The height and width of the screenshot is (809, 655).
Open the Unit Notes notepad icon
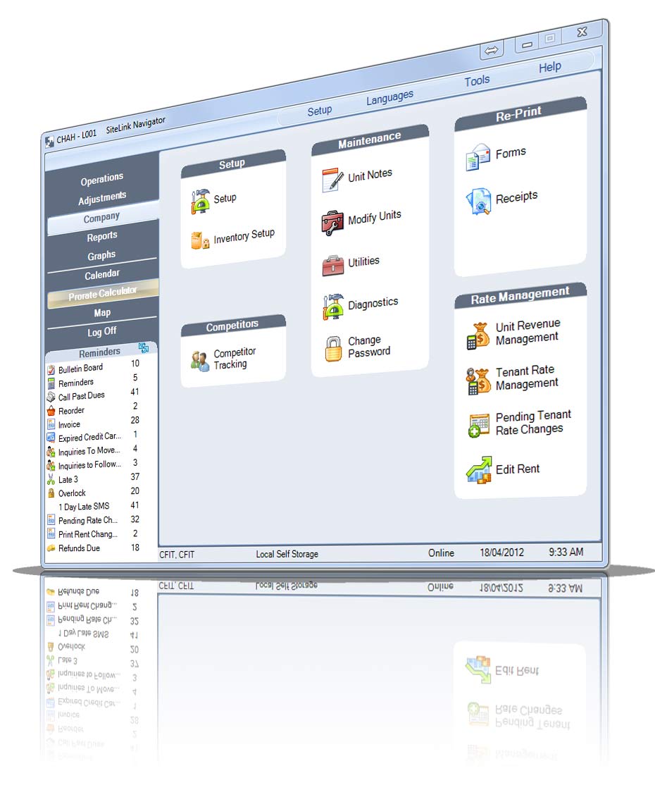332,180
